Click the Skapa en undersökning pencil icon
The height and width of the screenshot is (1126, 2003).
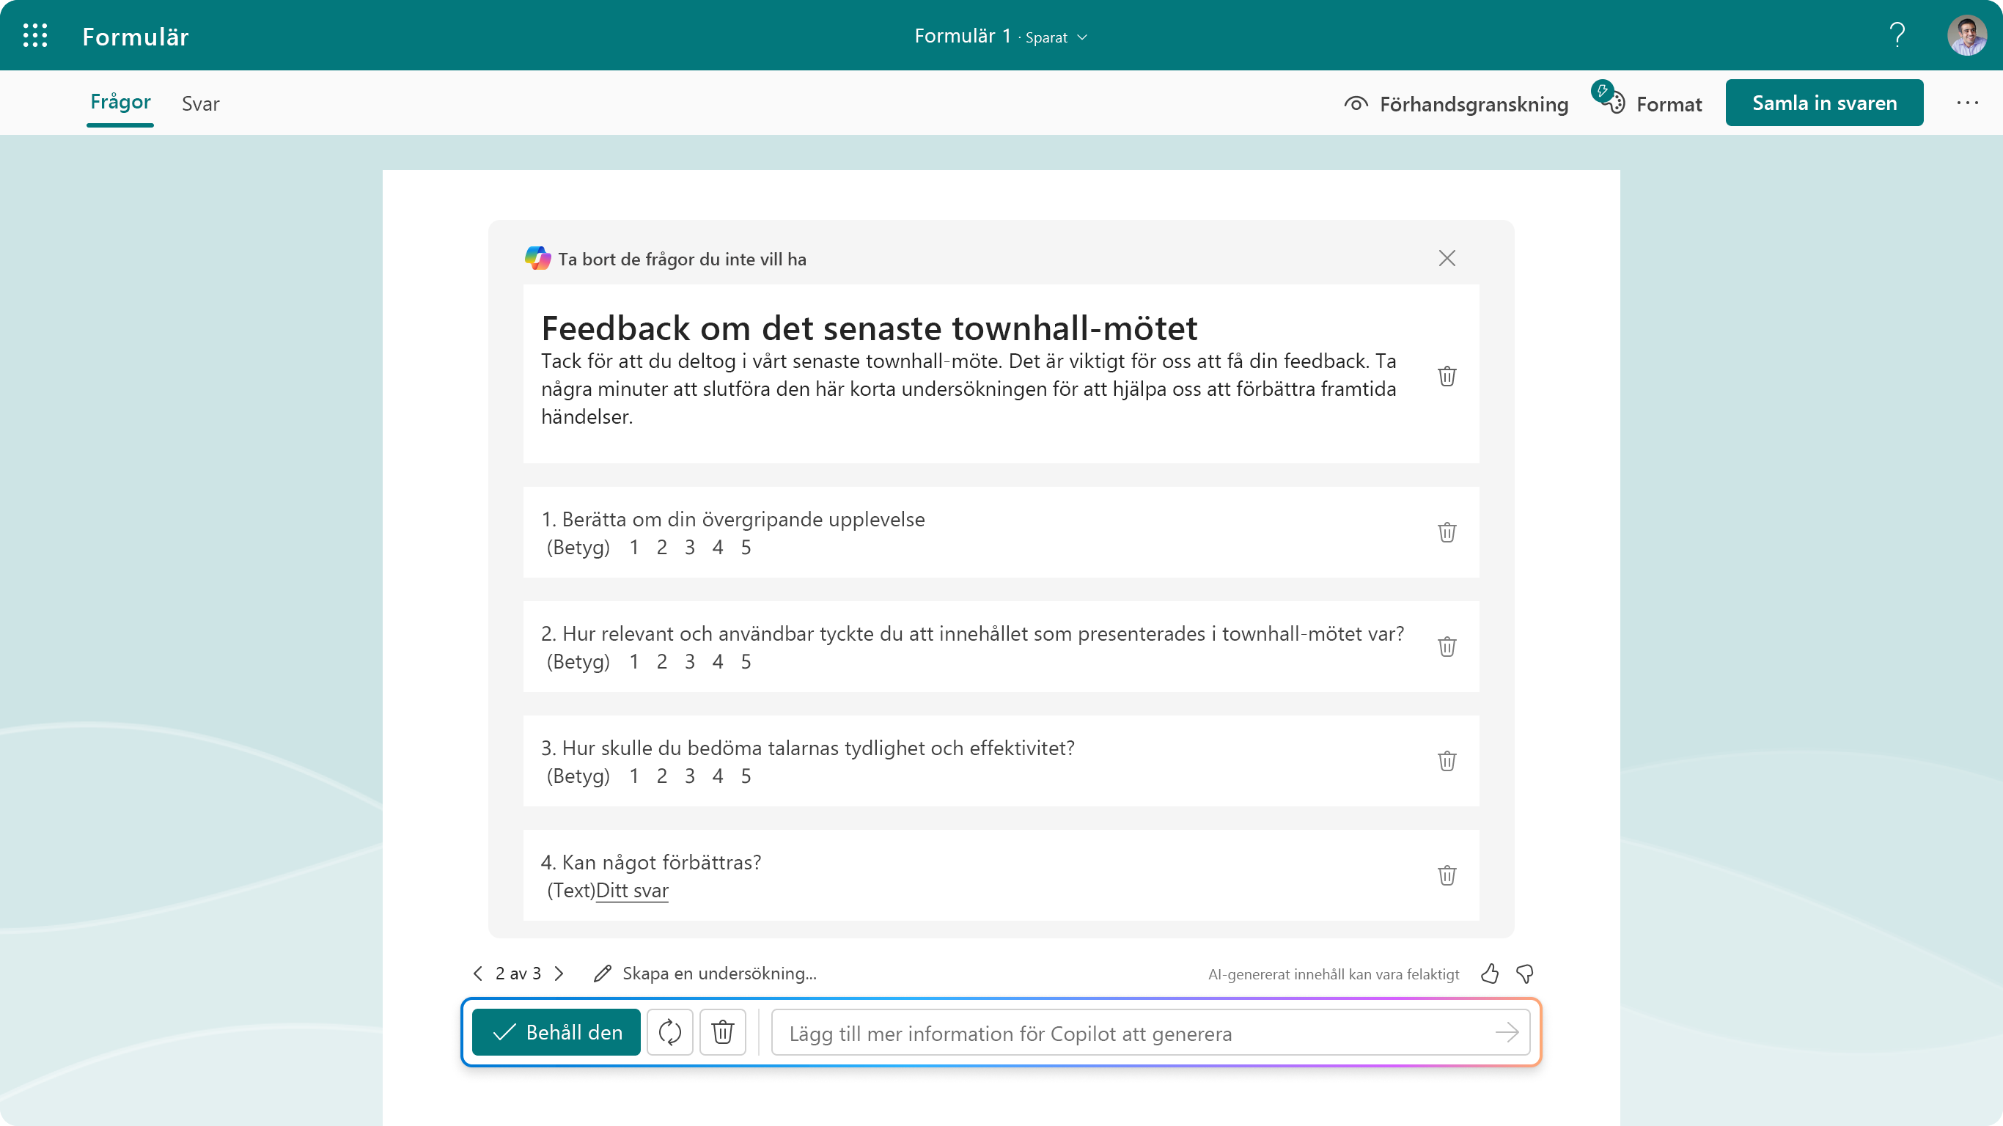[601, 974]
